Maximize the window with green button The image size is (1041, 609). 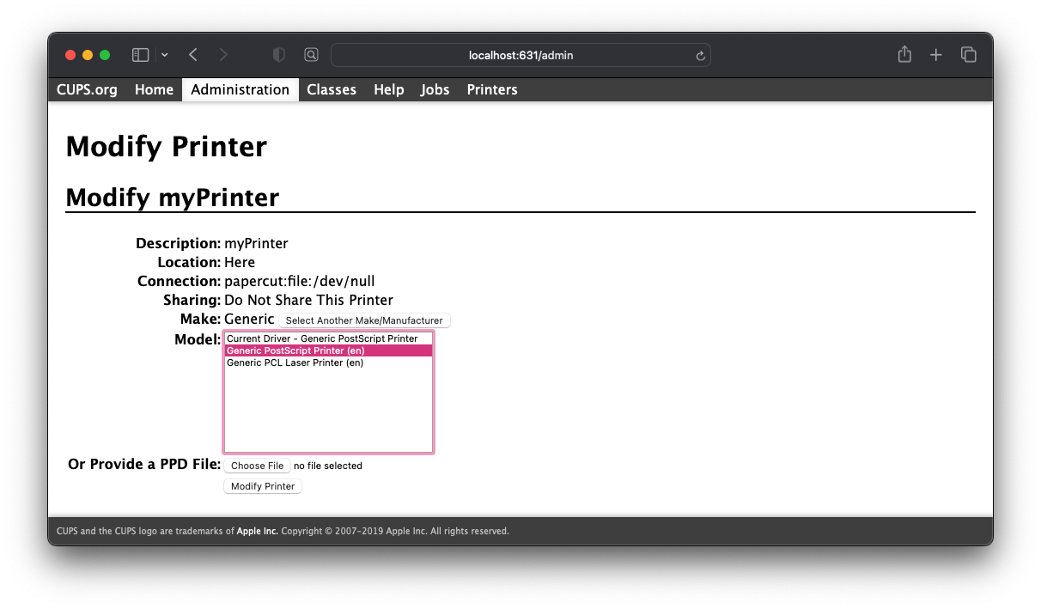[x=105, y=55]
